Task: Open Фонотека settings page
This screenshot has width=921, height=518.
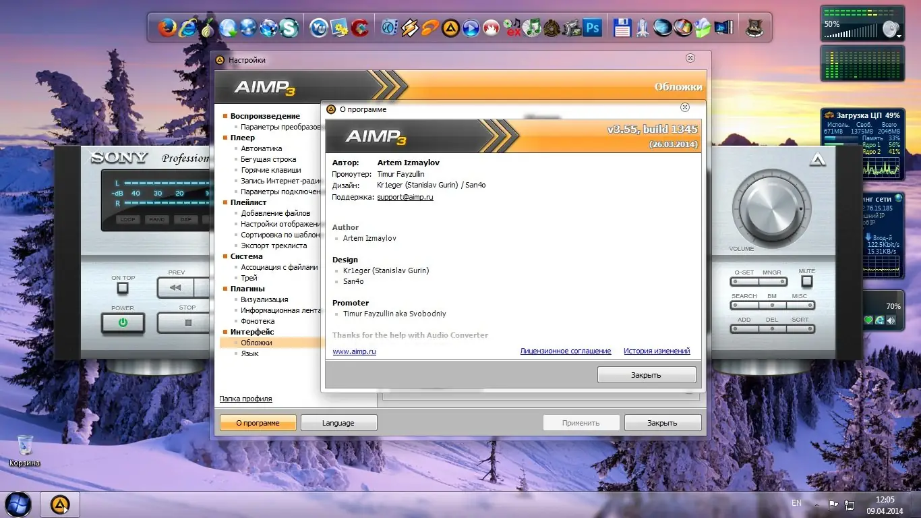Action: [x=258, y=321]
